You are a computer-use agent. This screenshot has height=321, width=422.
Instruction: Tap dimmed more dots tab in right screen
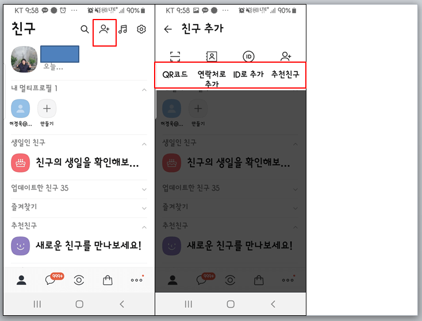288,280
